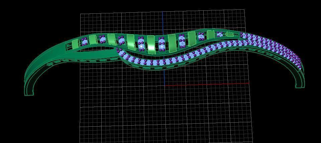
Task: Click the red horizontal axis line
Action: [207, 84]
